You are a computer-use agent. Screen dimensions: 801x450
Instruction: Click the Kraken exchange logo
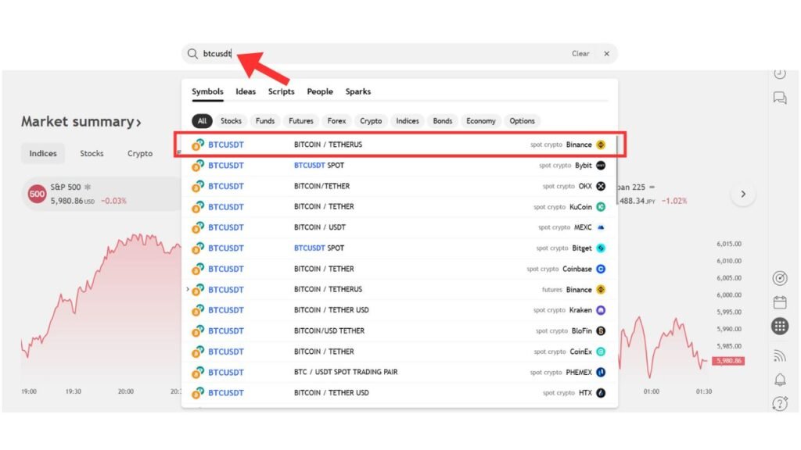point(601,310)
